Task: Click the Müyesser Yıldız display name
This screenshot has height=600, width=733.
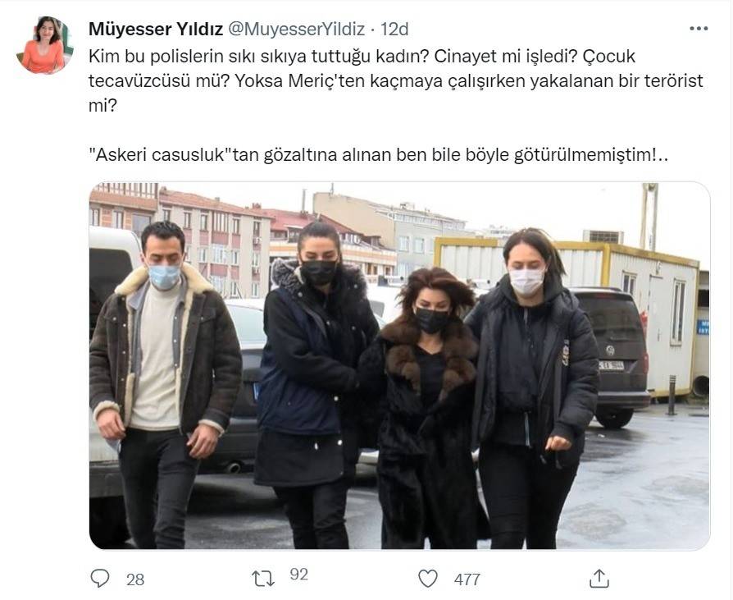Action: [x=156, y=29]
